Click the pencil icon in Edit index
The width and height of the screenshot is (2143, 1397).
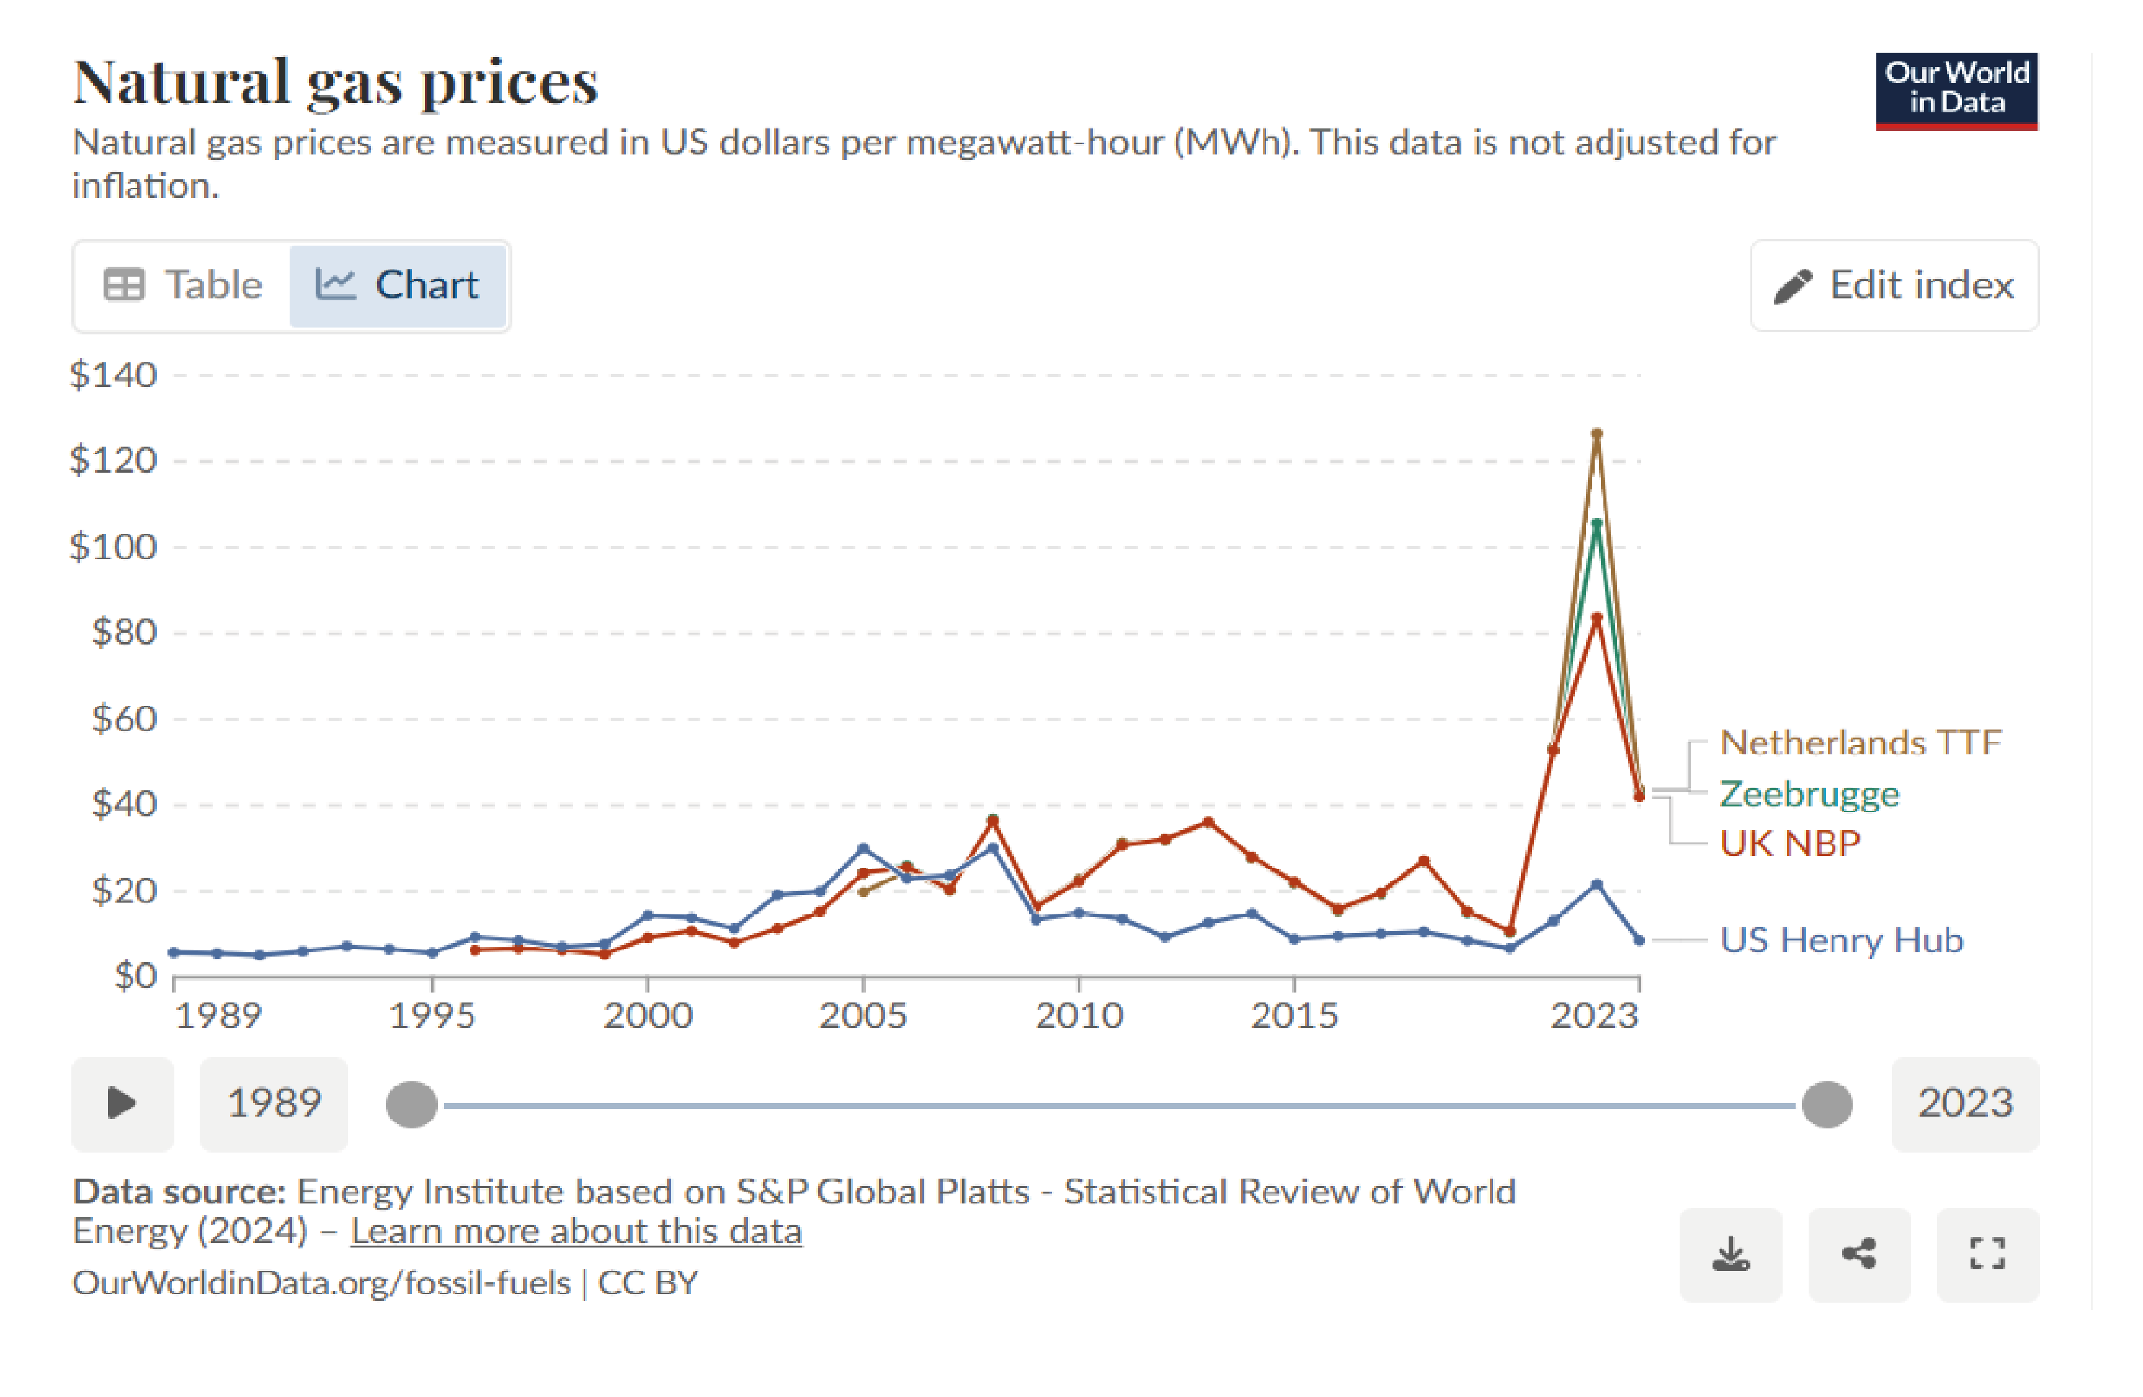[x=1792, y=287]
